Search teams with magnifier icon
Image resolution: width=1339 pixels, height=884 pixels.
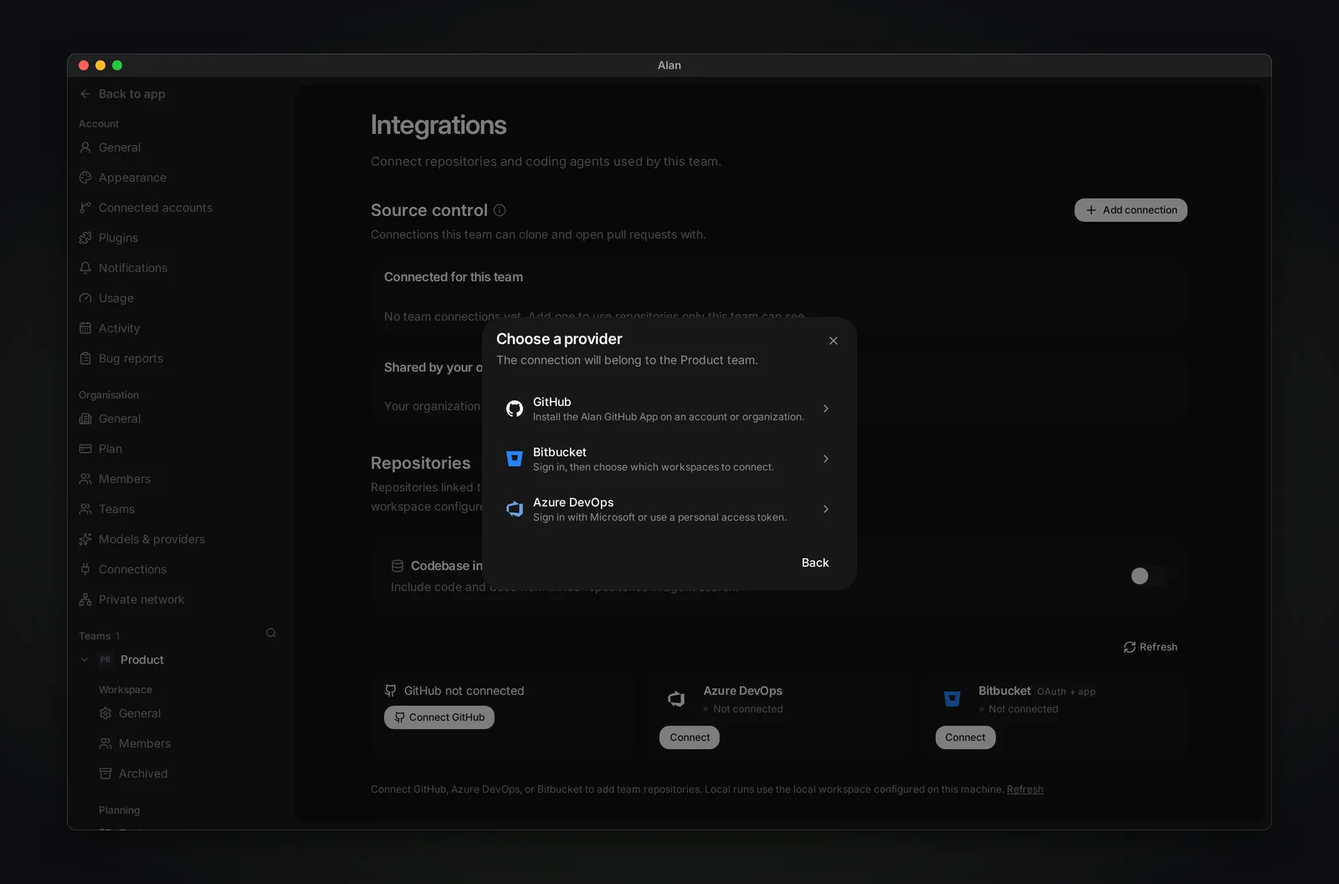point(271,633)
